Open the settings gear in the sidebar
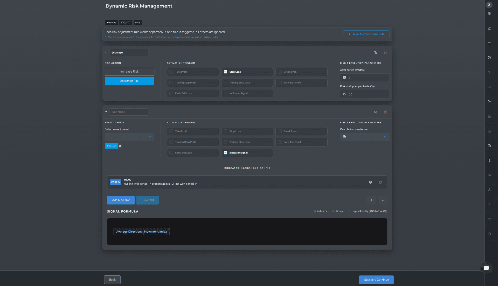This screenshot has height=286, width=498. click(x=489, y=13)
